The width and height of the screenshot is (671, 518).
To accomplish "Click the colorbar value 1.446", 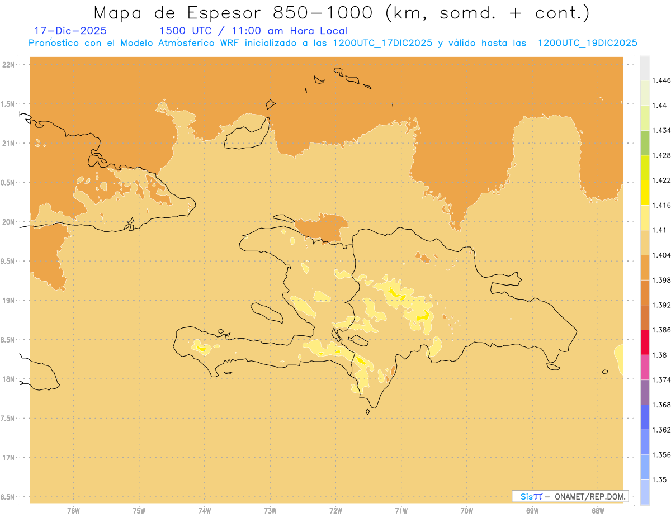I will pos(661,80).
